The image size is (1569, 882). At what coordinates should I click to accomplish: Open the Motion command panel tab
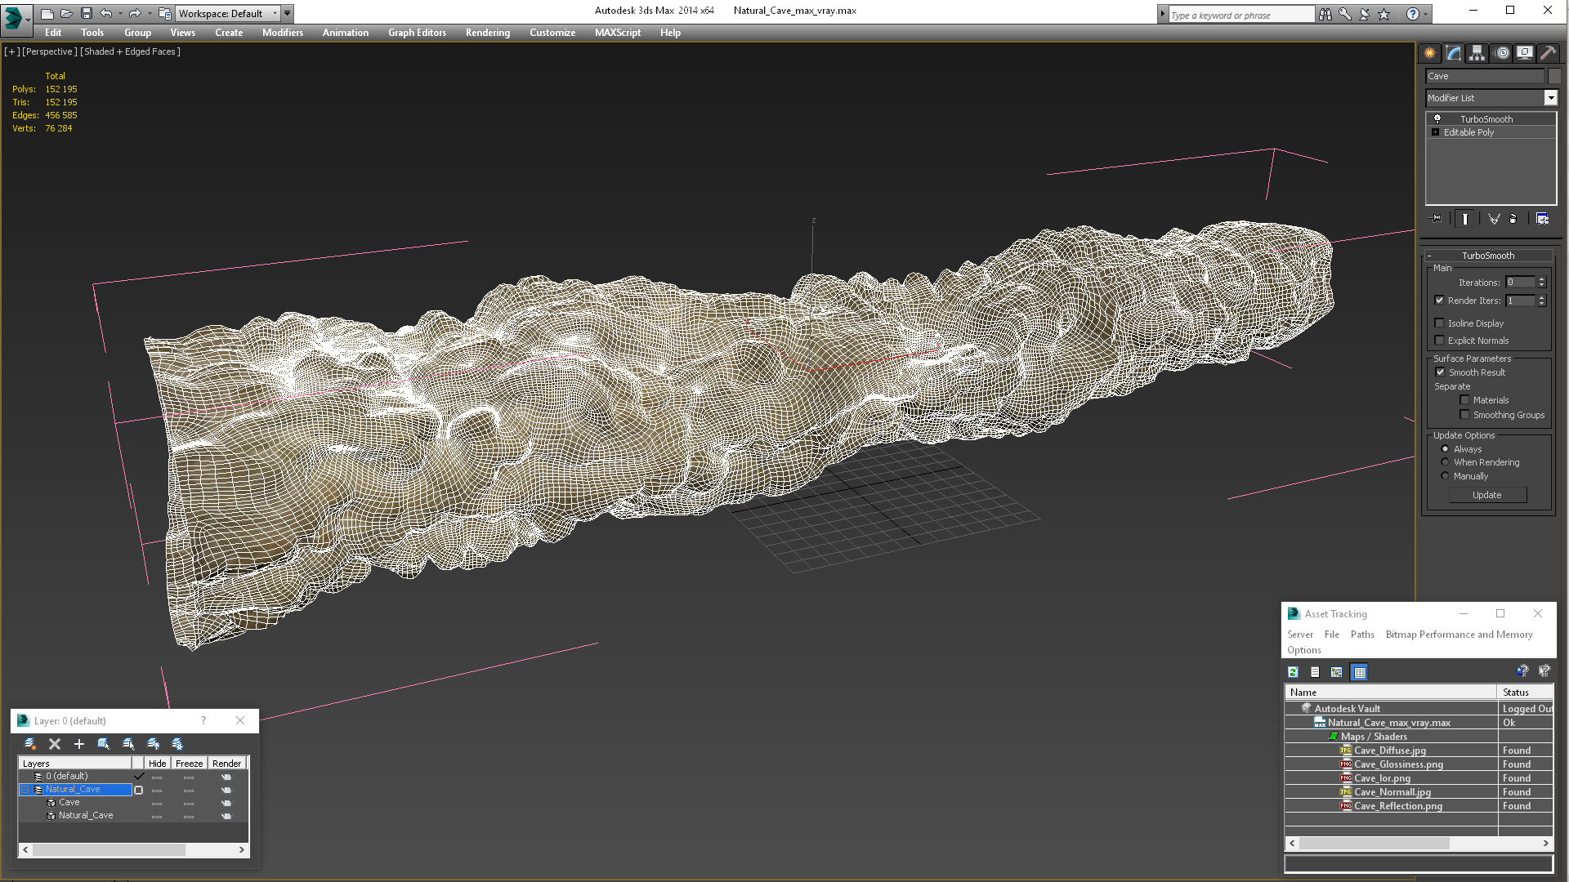[1502, 53]
